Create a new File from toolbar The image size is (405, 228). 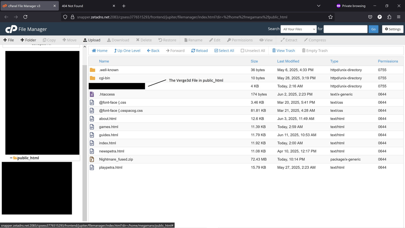(9, 40)
